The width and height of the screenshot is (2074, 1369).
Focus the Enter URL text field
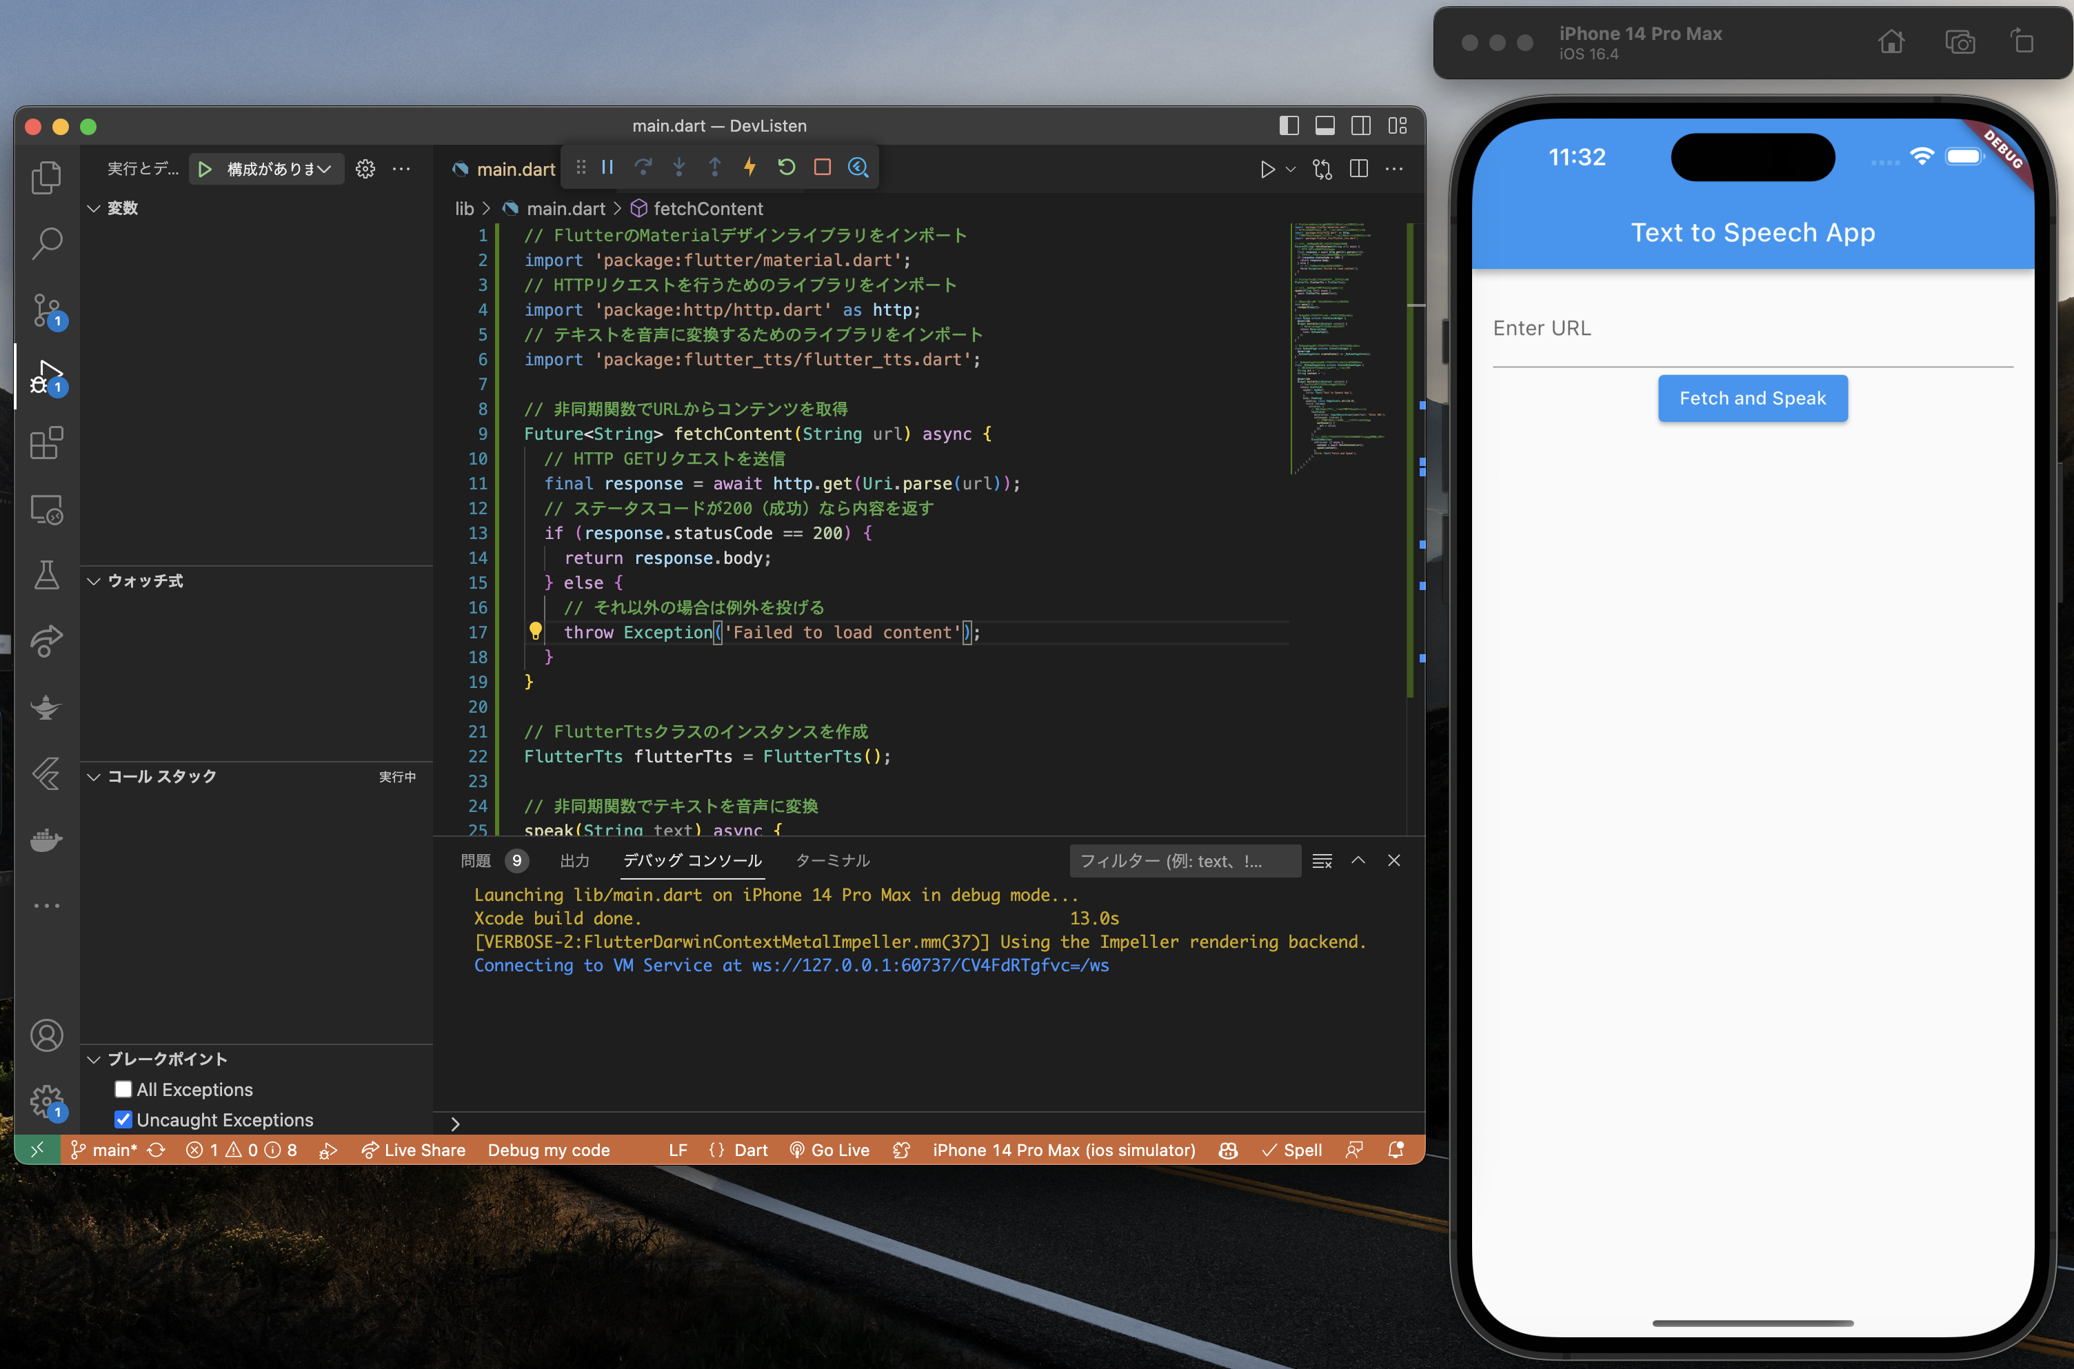click(x=1752, y=329)
